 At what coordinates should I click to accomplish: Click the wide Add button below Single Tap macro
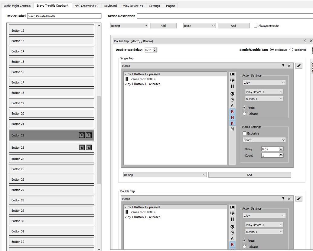tap(249, 175)
